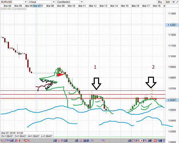
Task: Click the Mar 05 date label
Action: click(x=18, y=6)
